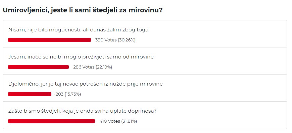This screenshot has width=292, height=133.
Task: Click the "286 Votes (22.19%)" label
Action: tap(93, 67)
